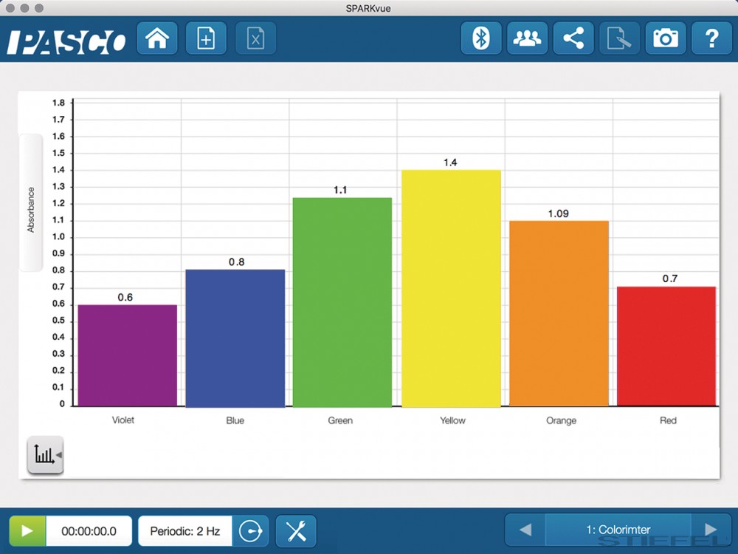The image size is (738, 554).
Task: Click the 00:00:00.0 timer display
Action: click(x=89, y=530)
